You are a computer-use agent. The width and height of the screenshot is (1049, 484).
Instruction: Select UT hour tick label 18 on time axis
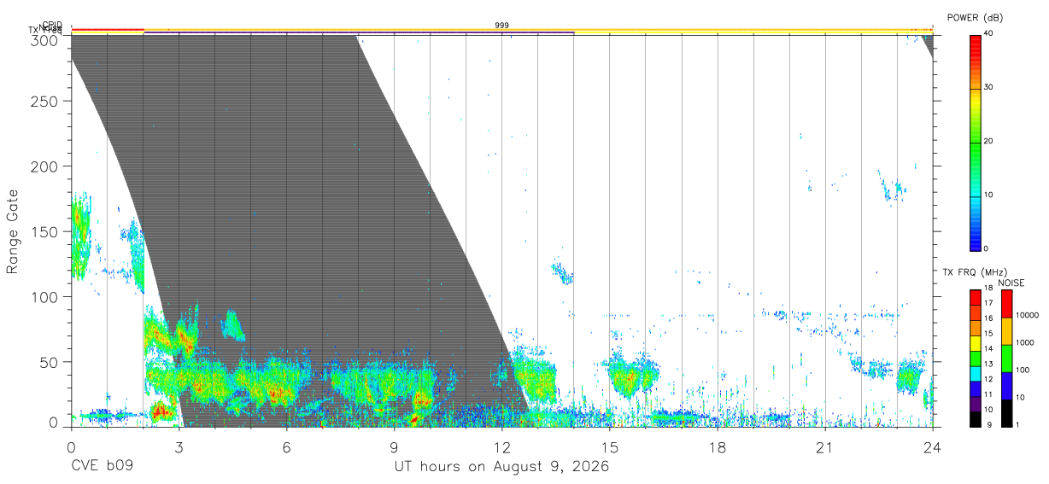tap(718, 447)
